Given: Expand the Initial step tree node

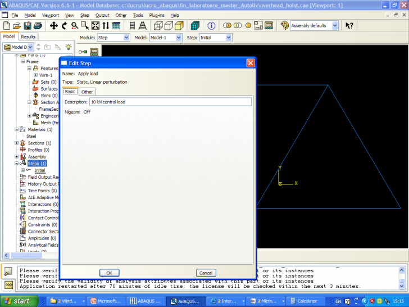Looking at the screenshot, I should [x=23, y=170].
